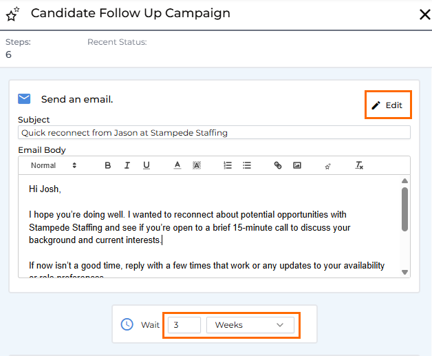Click the Edit button

pyautogui.click(x=387, y=105)
